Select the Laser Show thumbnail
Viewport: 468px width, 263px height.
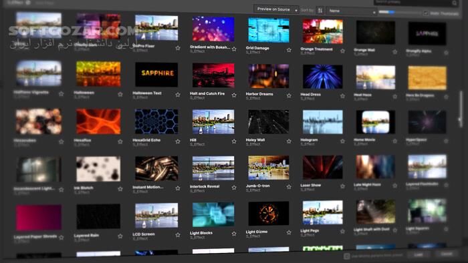pyautogui.click(x=323, y=167)
